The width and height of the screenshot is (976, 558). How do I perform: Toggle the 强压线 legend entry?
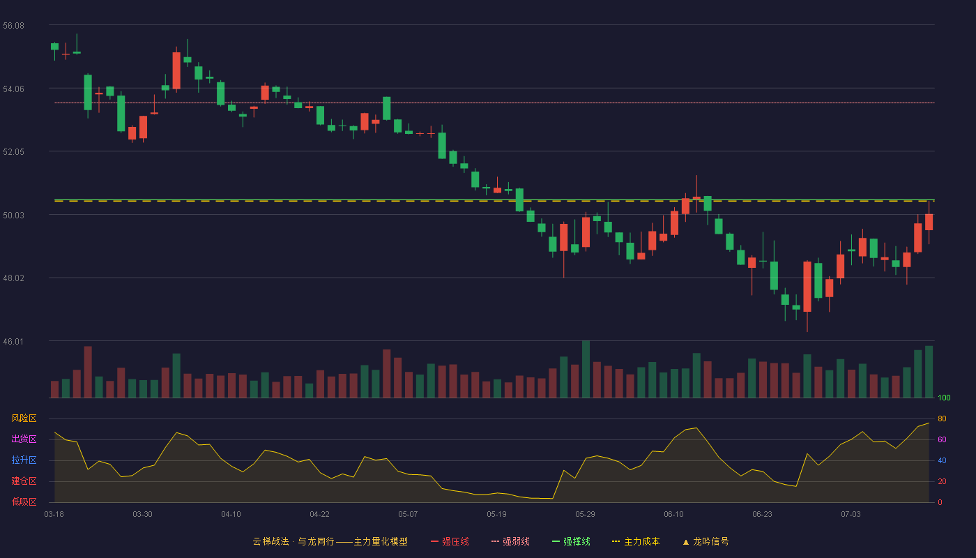450,541
